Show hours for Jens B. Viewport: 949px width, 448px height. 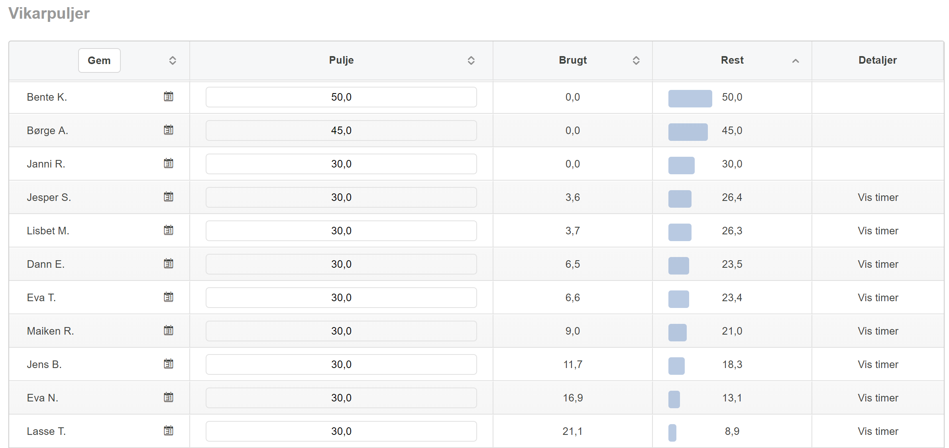click(x=878, y=364)
